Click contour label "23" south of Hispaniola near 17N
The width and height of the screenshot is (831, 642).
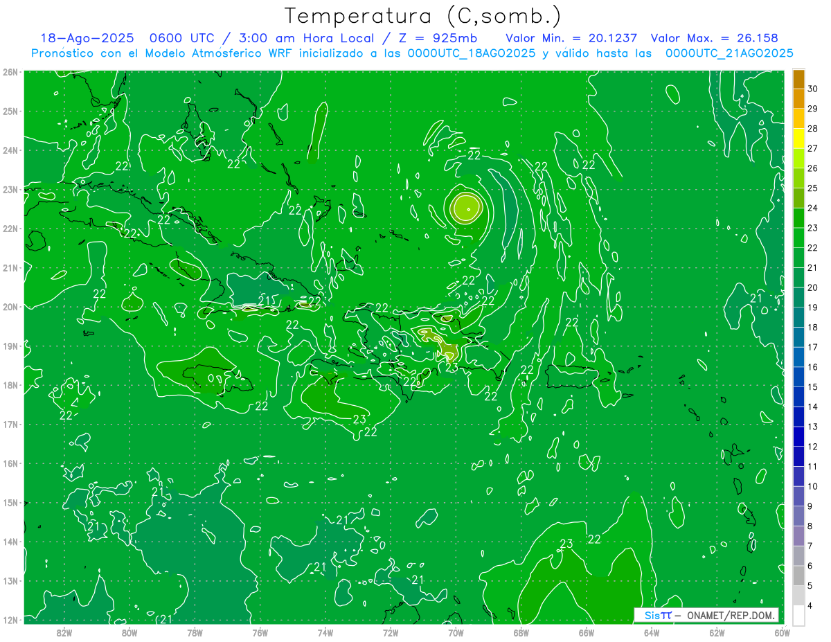point(359,419)
